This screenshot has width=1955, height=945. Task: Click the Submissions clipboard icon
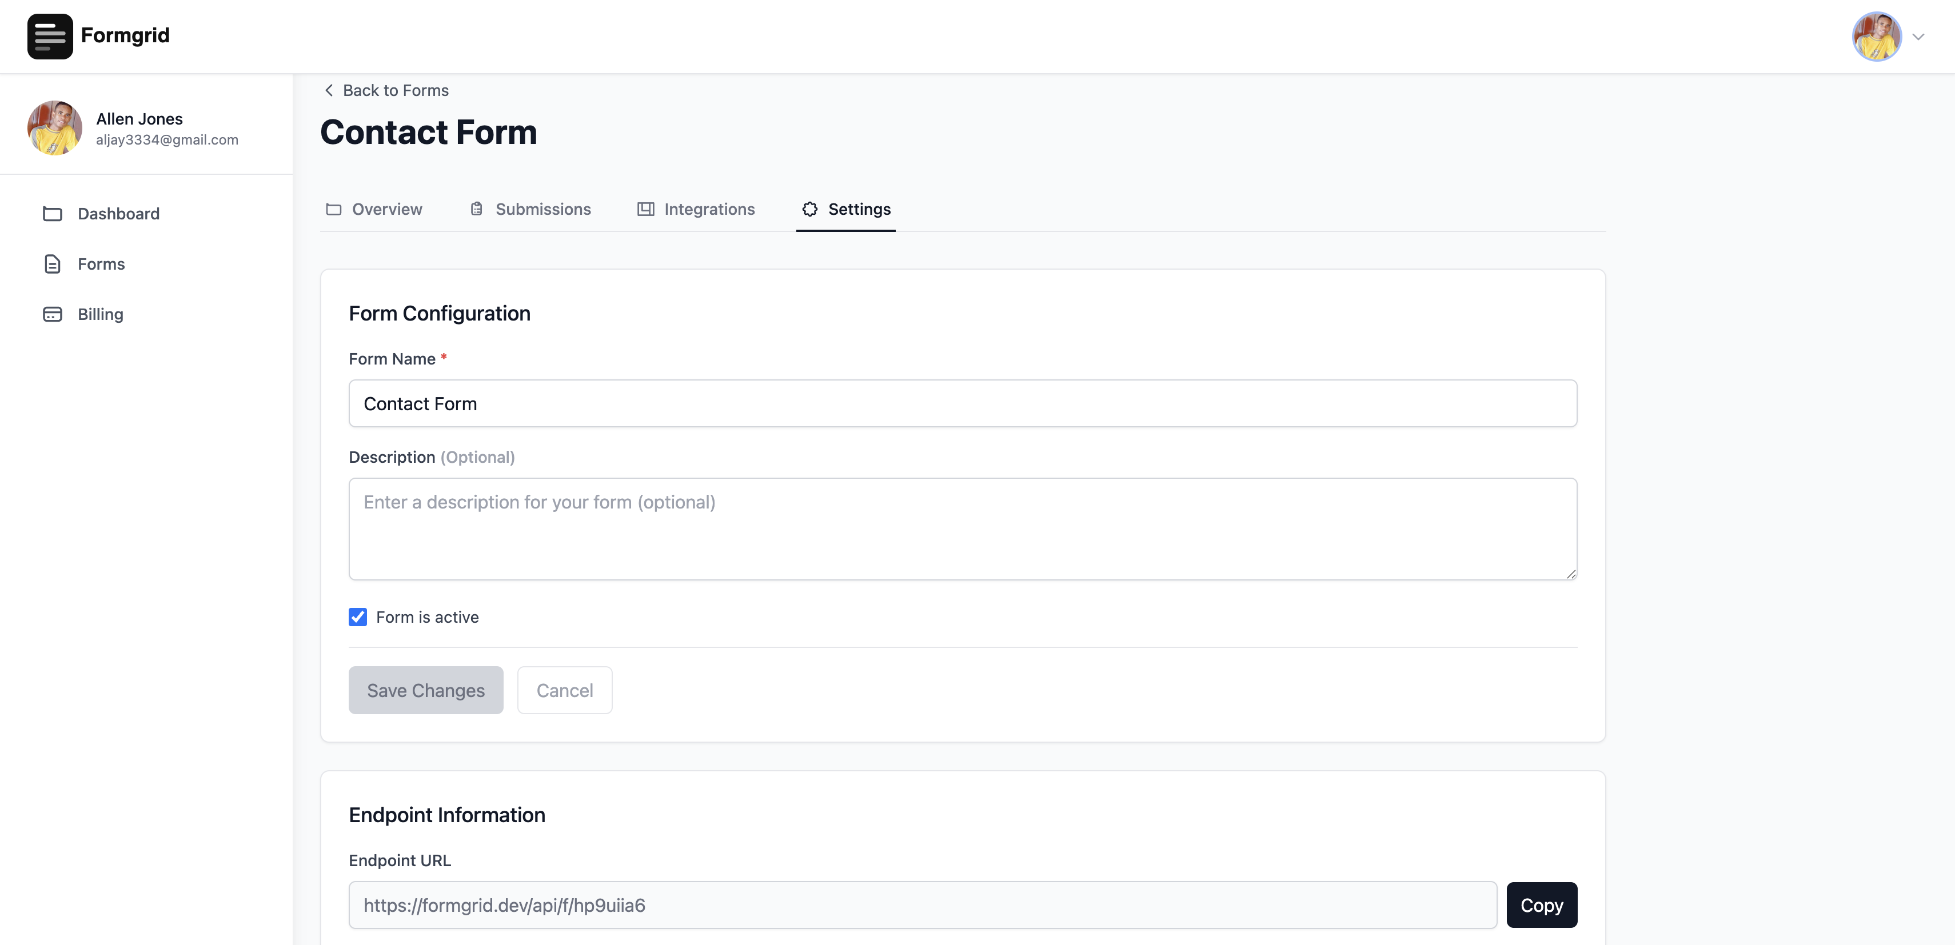coord(477,209)
